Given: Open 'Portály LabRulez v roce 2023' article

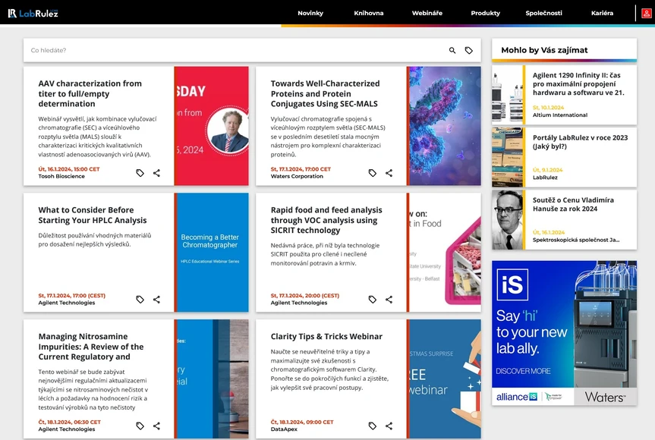Looking at the screenshot, I should point(580,142).
